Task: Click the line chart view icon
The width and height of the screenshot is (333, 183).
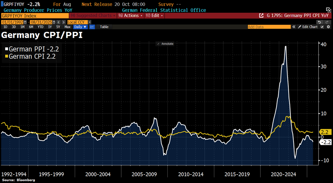Action: point(92,27)
